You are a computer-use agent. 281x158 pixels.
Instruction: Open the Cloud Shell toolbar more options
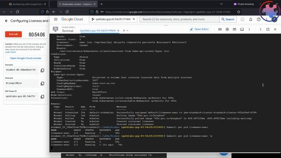click(x=249, y=29)
